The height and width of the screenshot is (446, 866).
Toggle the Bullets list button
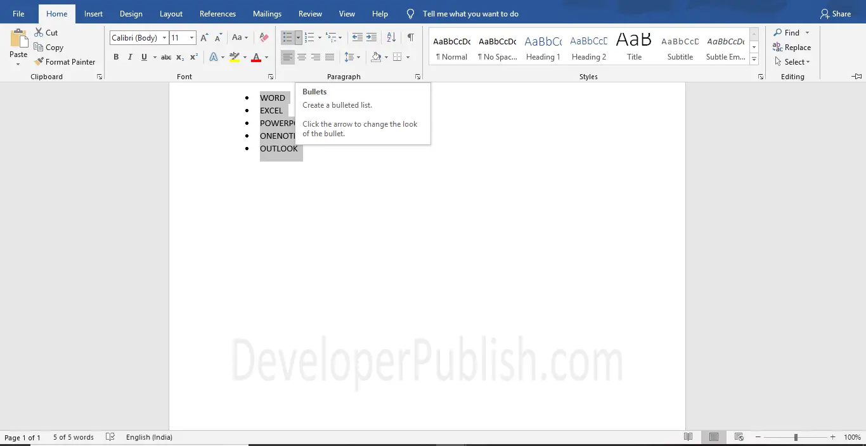(288, 38)
